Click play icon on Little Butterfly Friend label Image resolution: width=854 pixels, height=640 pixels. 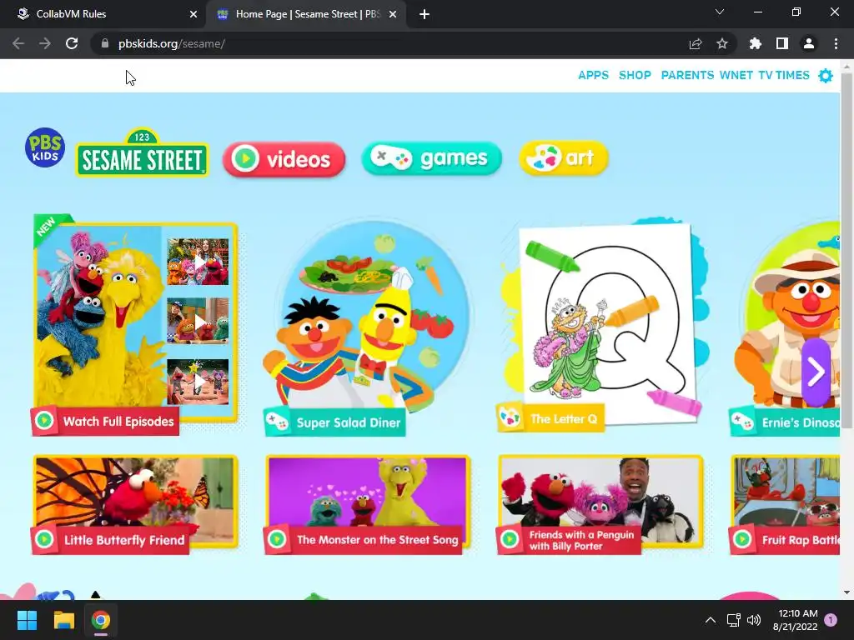(44, 539)
